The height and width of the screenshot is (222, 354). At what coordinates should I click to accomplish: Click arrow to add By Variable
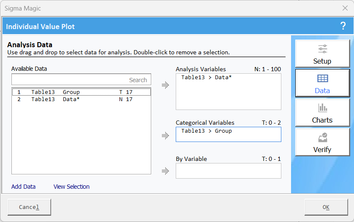click(166, 171)
